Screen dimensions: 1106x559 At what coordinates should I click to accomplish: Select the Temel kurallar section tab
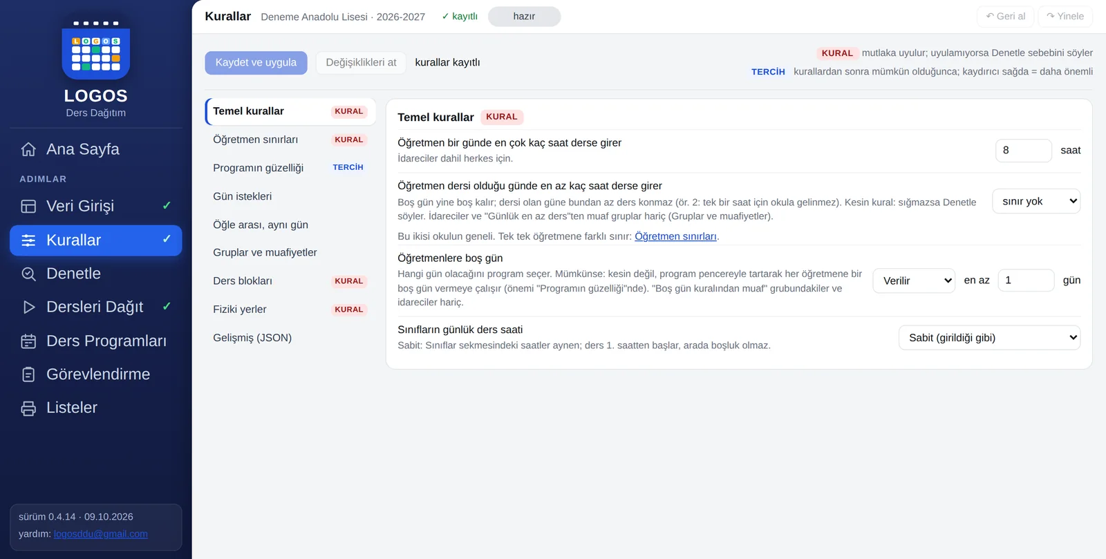290,111
